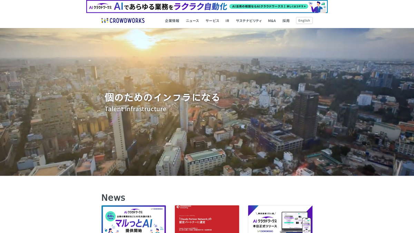The image size is (414, 233).
Task: Open the サステナビリティ menu item
Action: coord(249,21)
